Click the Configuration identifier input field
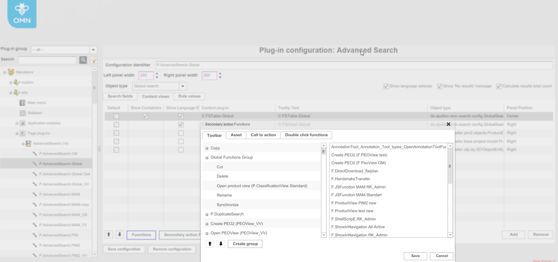The width and height of the screenshot is (558, 262). pyautogui.click(x=262, y=65)
